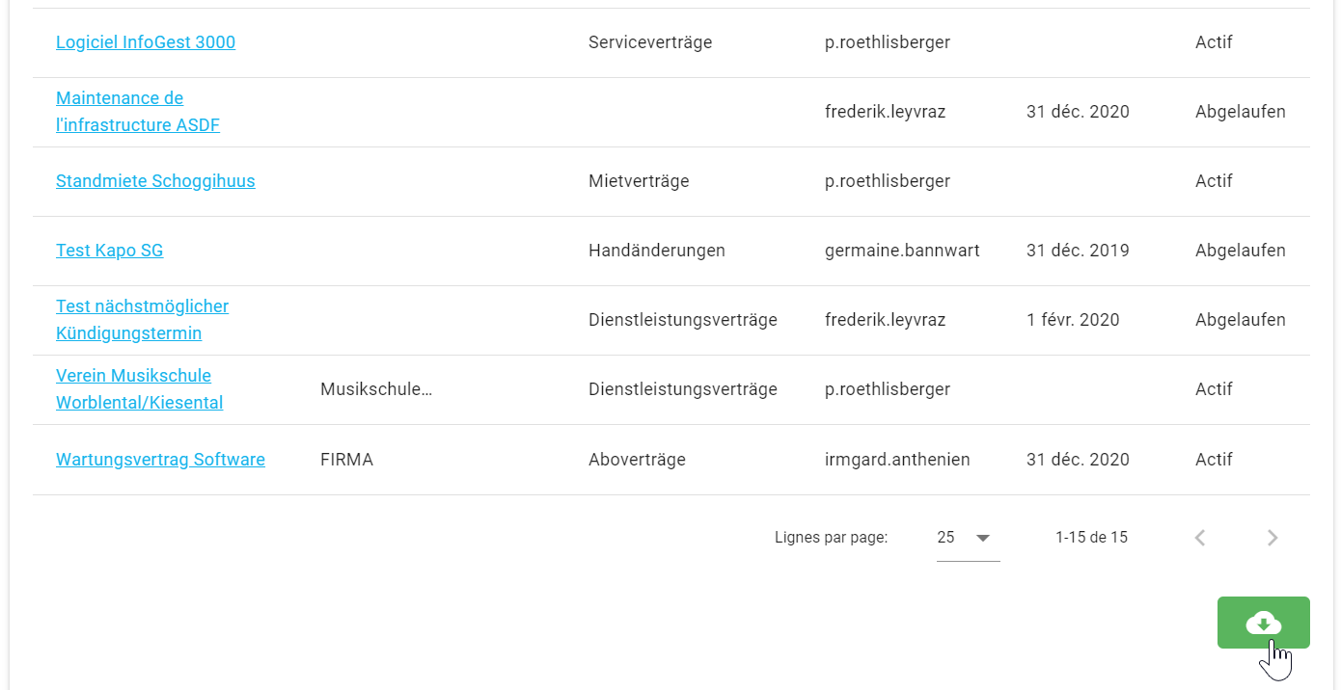Open the Standmiete Schoggihuus contract
Image resolution: width=1341 pixels, height=690 pixels.
(x=155, y=181)
